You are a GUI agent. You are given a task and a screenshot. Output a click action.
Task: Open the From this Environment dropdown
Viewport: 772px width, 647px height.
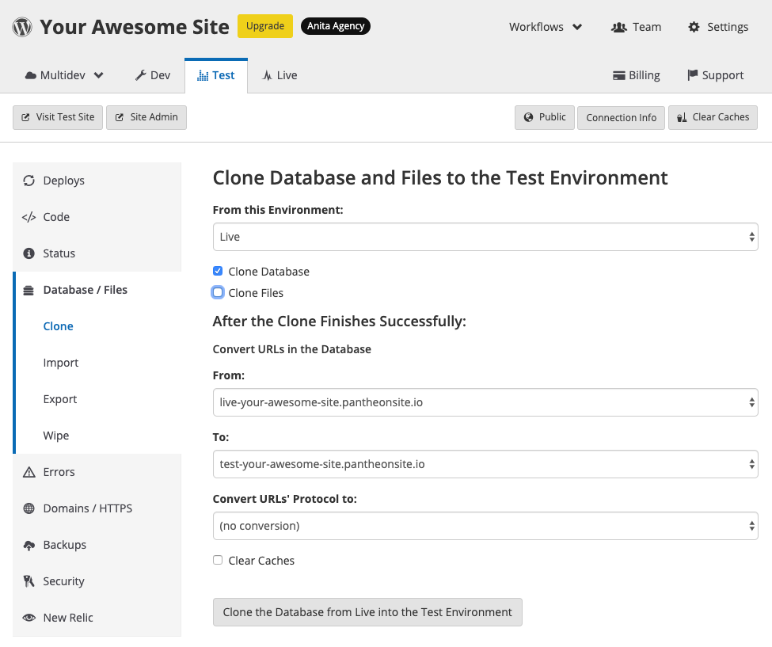coord(485,237)
